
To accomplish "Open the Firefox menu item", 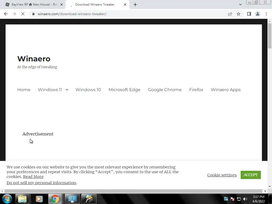I will point(196,90).
